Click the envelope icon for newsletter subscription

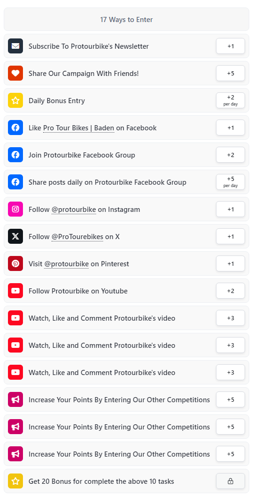coord(15,46)
